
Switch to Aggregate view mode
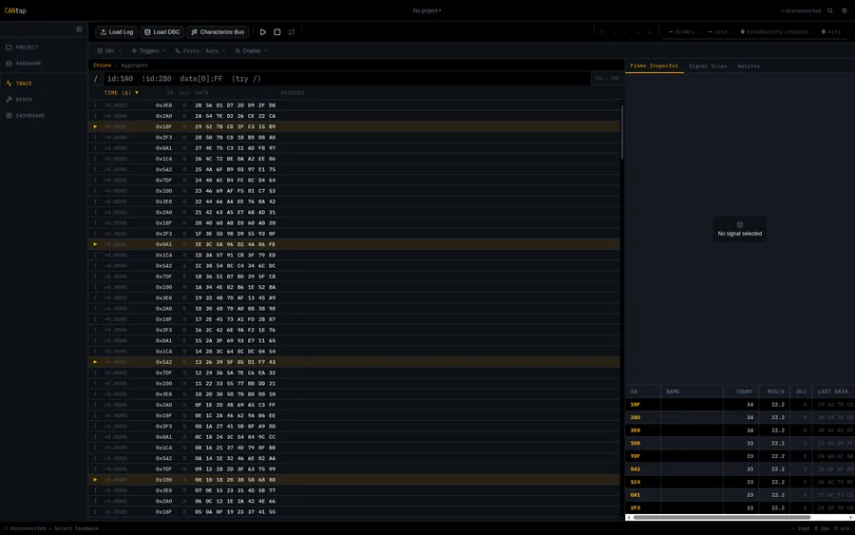pyautogui.click(x=134, y=66)
